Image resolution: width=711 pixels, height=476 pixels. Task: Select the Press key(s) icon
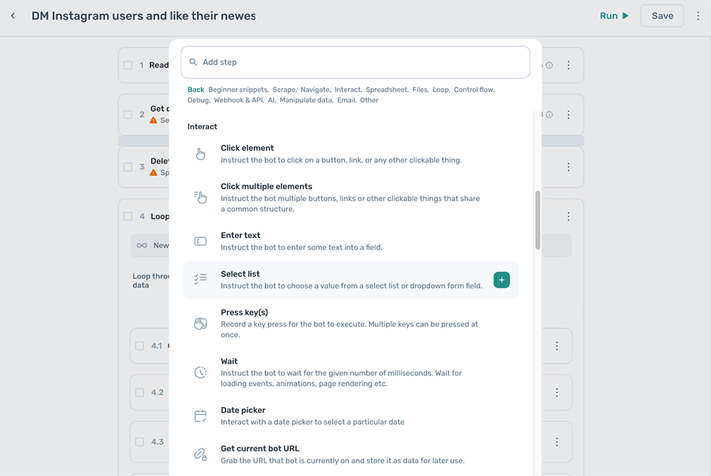pos(200,323)
